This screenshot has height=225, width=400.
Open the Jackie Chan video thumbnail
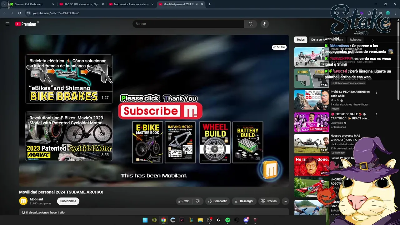pos(312,166)
